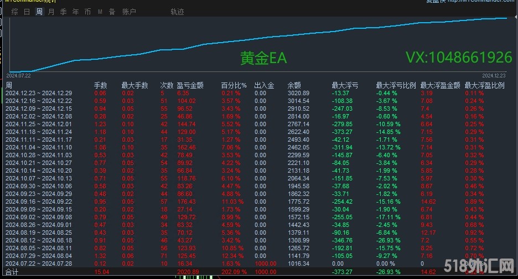Click the 2024.12.23 end date on chart
Image resolution: width=518 pixels, height=279 pixels.
494,75
